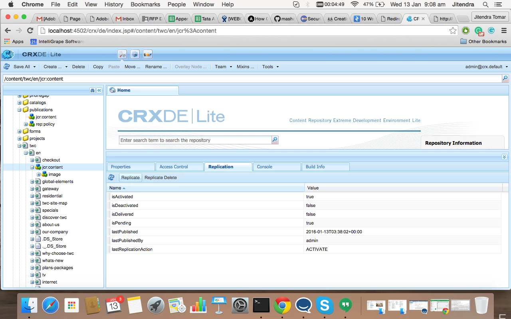Go back in Chrome
The height and width of the screenshot is (319, 511).
click(8, 31)
